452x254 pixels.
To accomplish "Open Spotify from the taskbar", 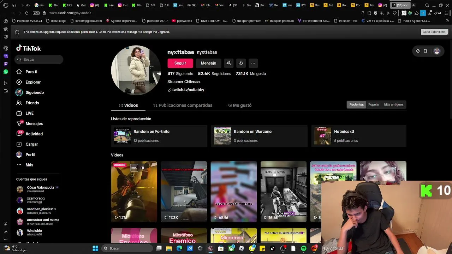I will tap(304, 248).
